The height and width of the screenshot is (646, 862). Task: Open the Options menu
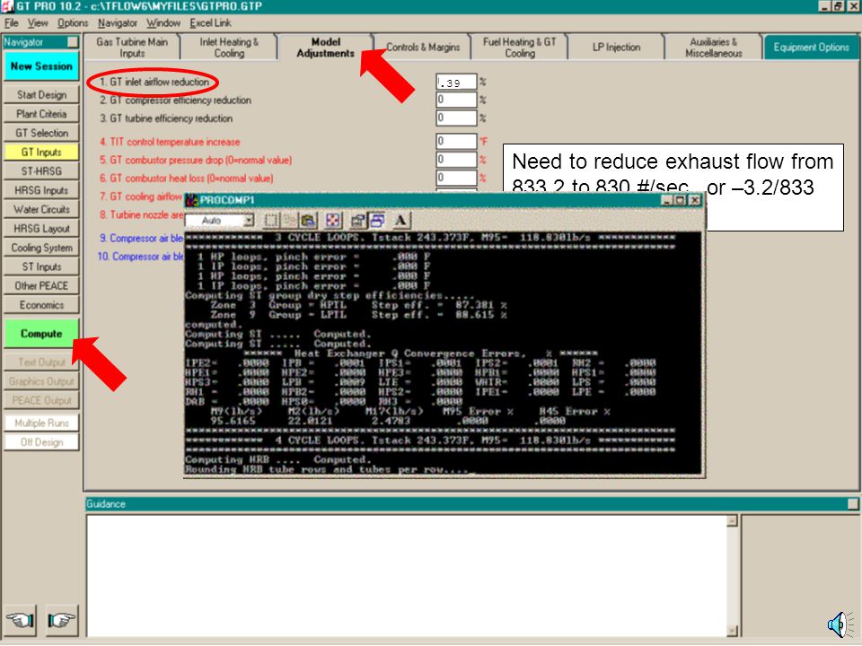coord(73,23)
